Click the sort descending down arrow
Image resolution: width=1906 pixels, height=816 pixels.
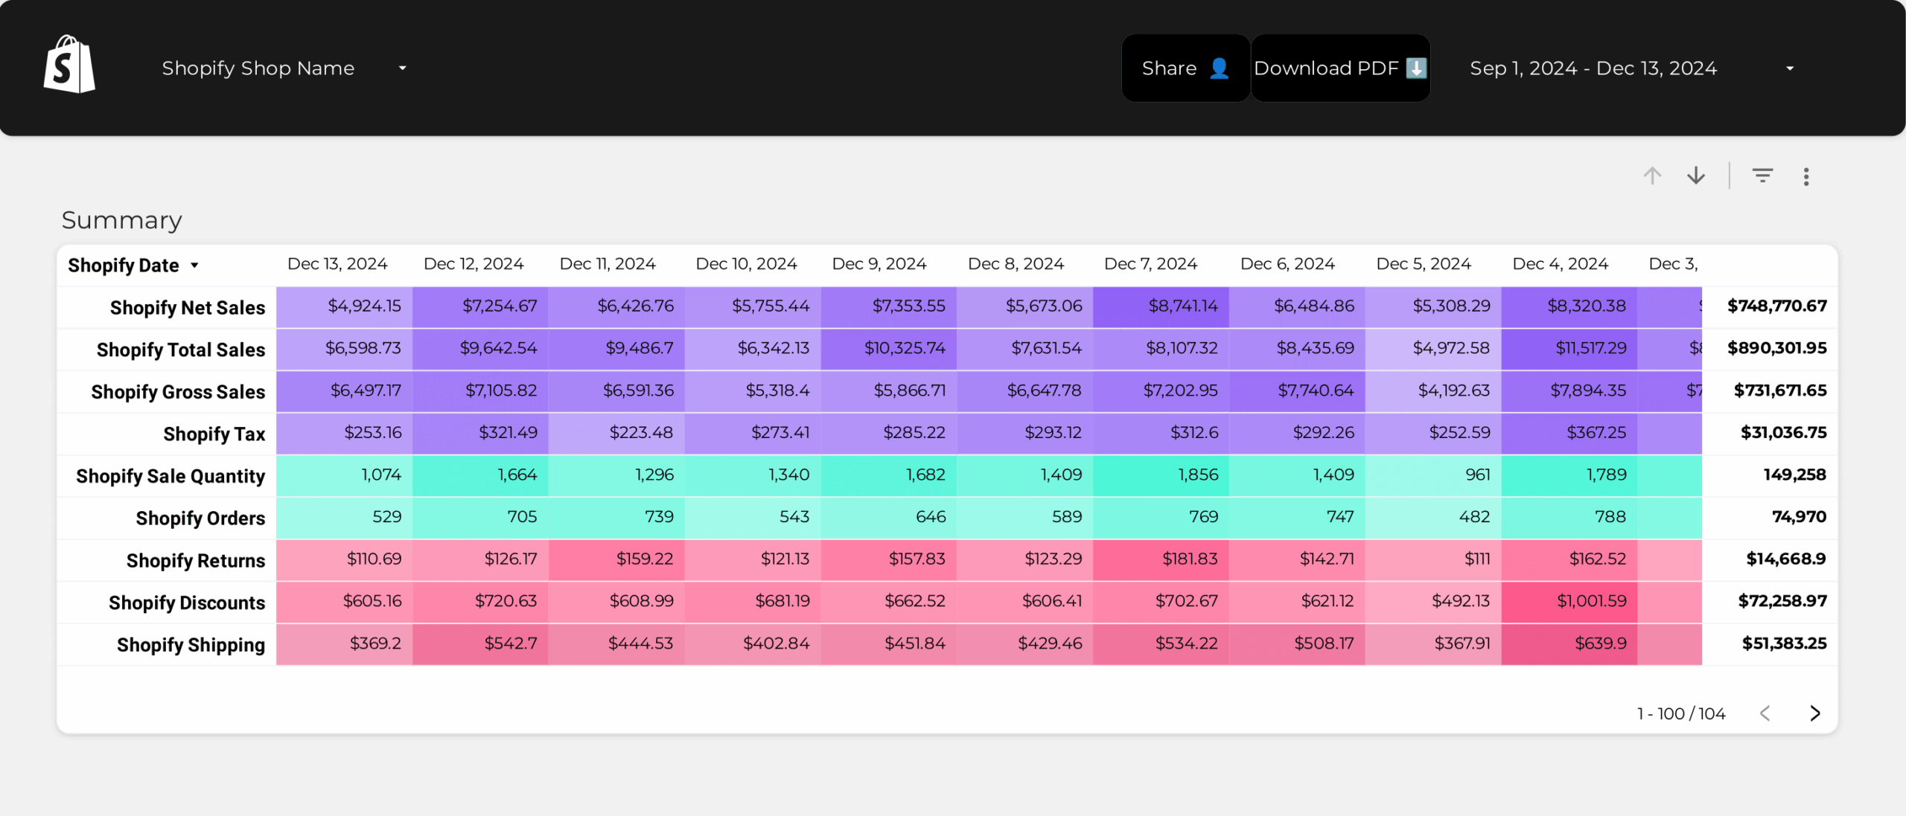tap(1696, 176)
